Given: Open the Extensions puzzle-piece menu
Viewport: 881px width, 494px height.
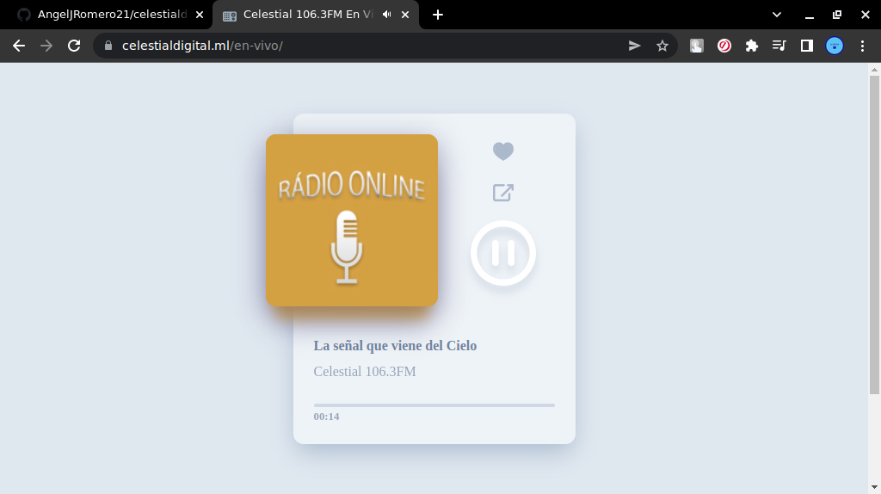Looking at the screenshot, I should 752,46.
